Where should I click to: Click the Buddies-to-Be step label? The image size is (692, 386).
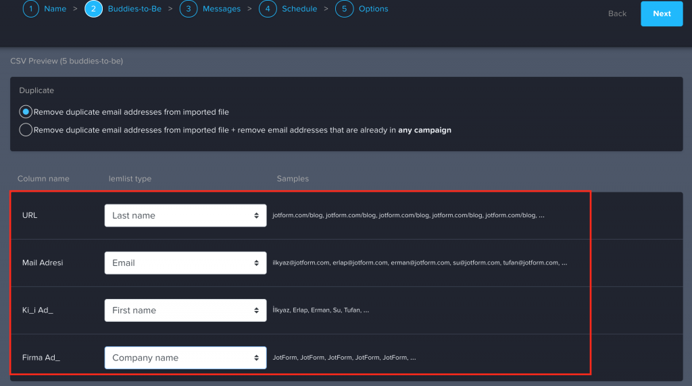[x=134, y=9]
